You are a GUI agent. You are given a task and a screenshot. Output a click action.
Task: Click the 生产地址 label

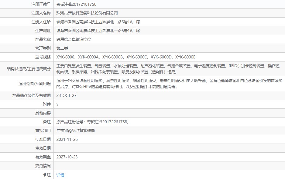[43, 31]
